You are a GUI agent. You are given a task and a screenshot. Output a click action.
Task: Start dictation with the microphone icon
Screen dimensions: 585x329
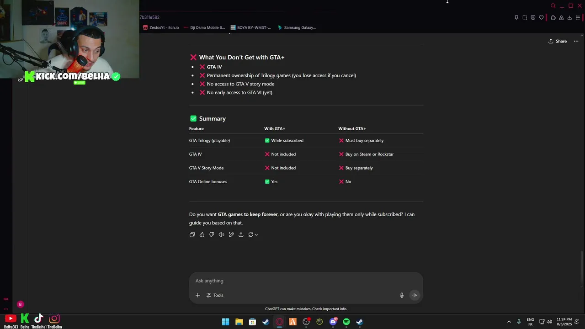[x=402, y=295]
